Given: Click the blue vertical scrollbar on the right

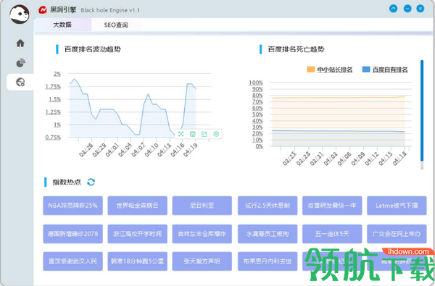Looking at the screenshot, I should tap(422, 111).
